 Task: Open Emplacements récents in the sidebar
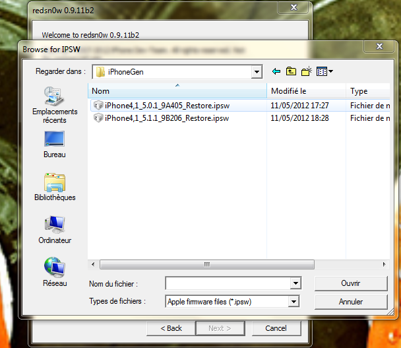[x=55, y=105]
